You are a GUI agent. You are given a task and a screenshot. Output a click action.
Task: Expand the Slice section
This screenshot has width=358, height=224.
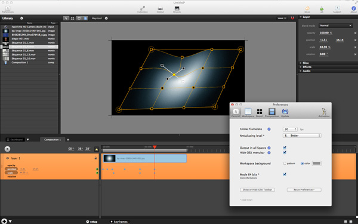[x=305, y=63]
